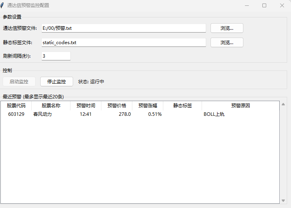Click the 通达信预警文件: label

(x=20, y=28)
